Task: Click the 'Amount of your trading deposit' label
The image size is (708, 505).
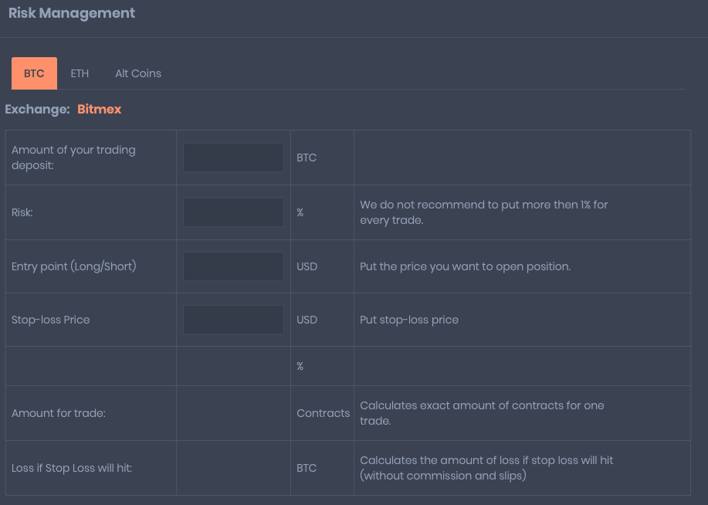Action: pyautogui.click(x=73, y=158)
